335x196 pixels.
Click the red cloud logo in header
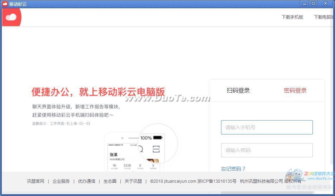click(11, 17)
